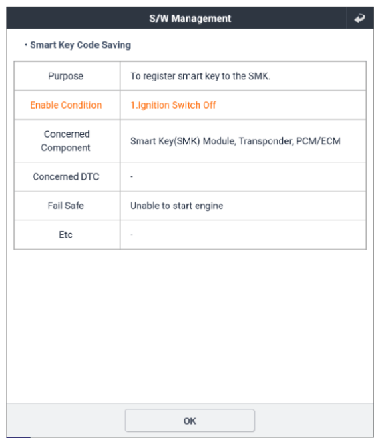
Task: Select the orange Enable Condition label
Action: pos(65,105)
